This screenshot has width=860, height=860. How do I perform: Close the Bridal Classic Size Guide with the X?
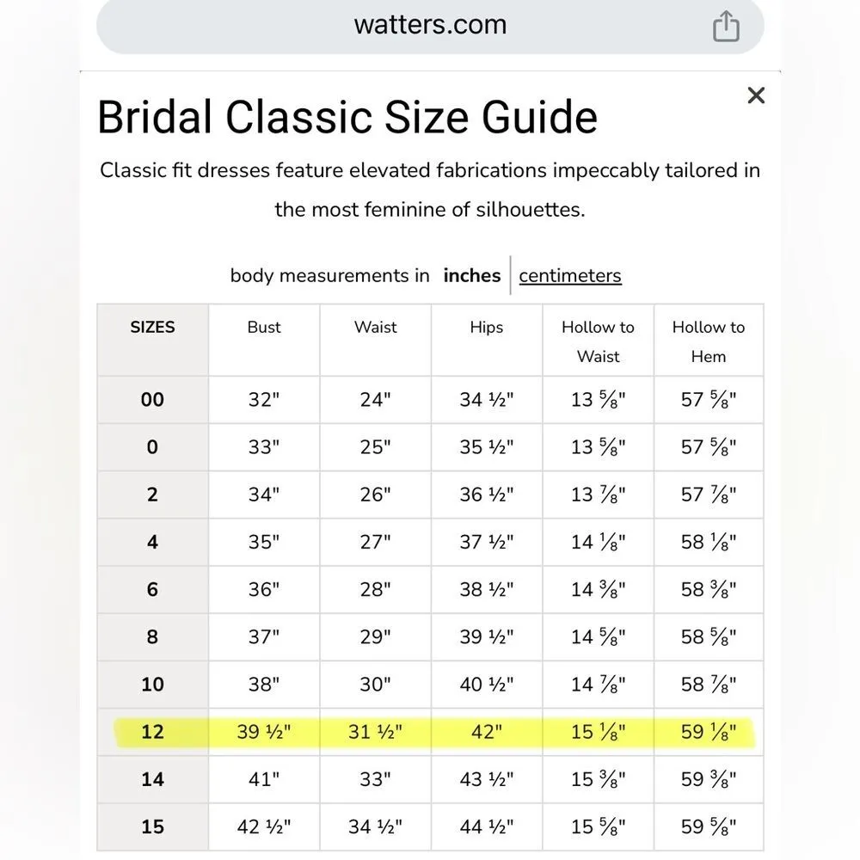pyautogui.click(x=756, y=95)
